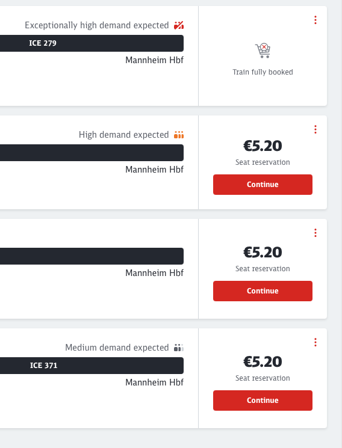Open three-dot menu on card without demand label
Screen dimensions: 342x448
[x=316, y=233]
